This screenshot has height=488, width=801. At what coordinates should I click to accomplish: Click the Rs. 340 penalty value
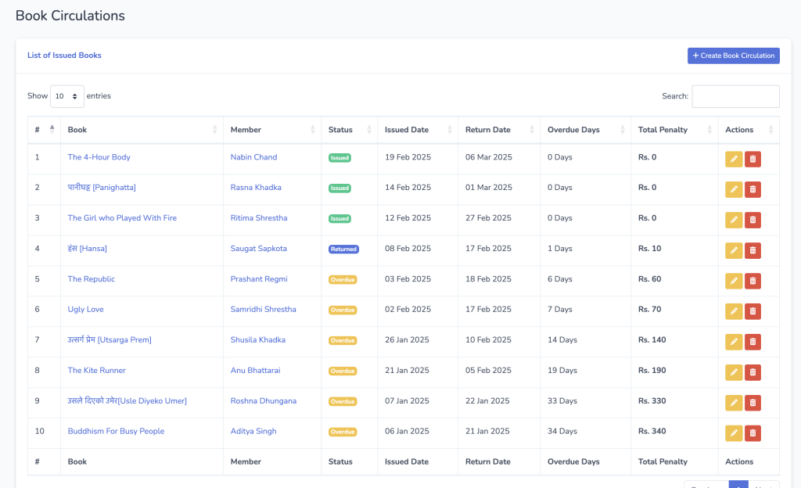click(652, 432)
